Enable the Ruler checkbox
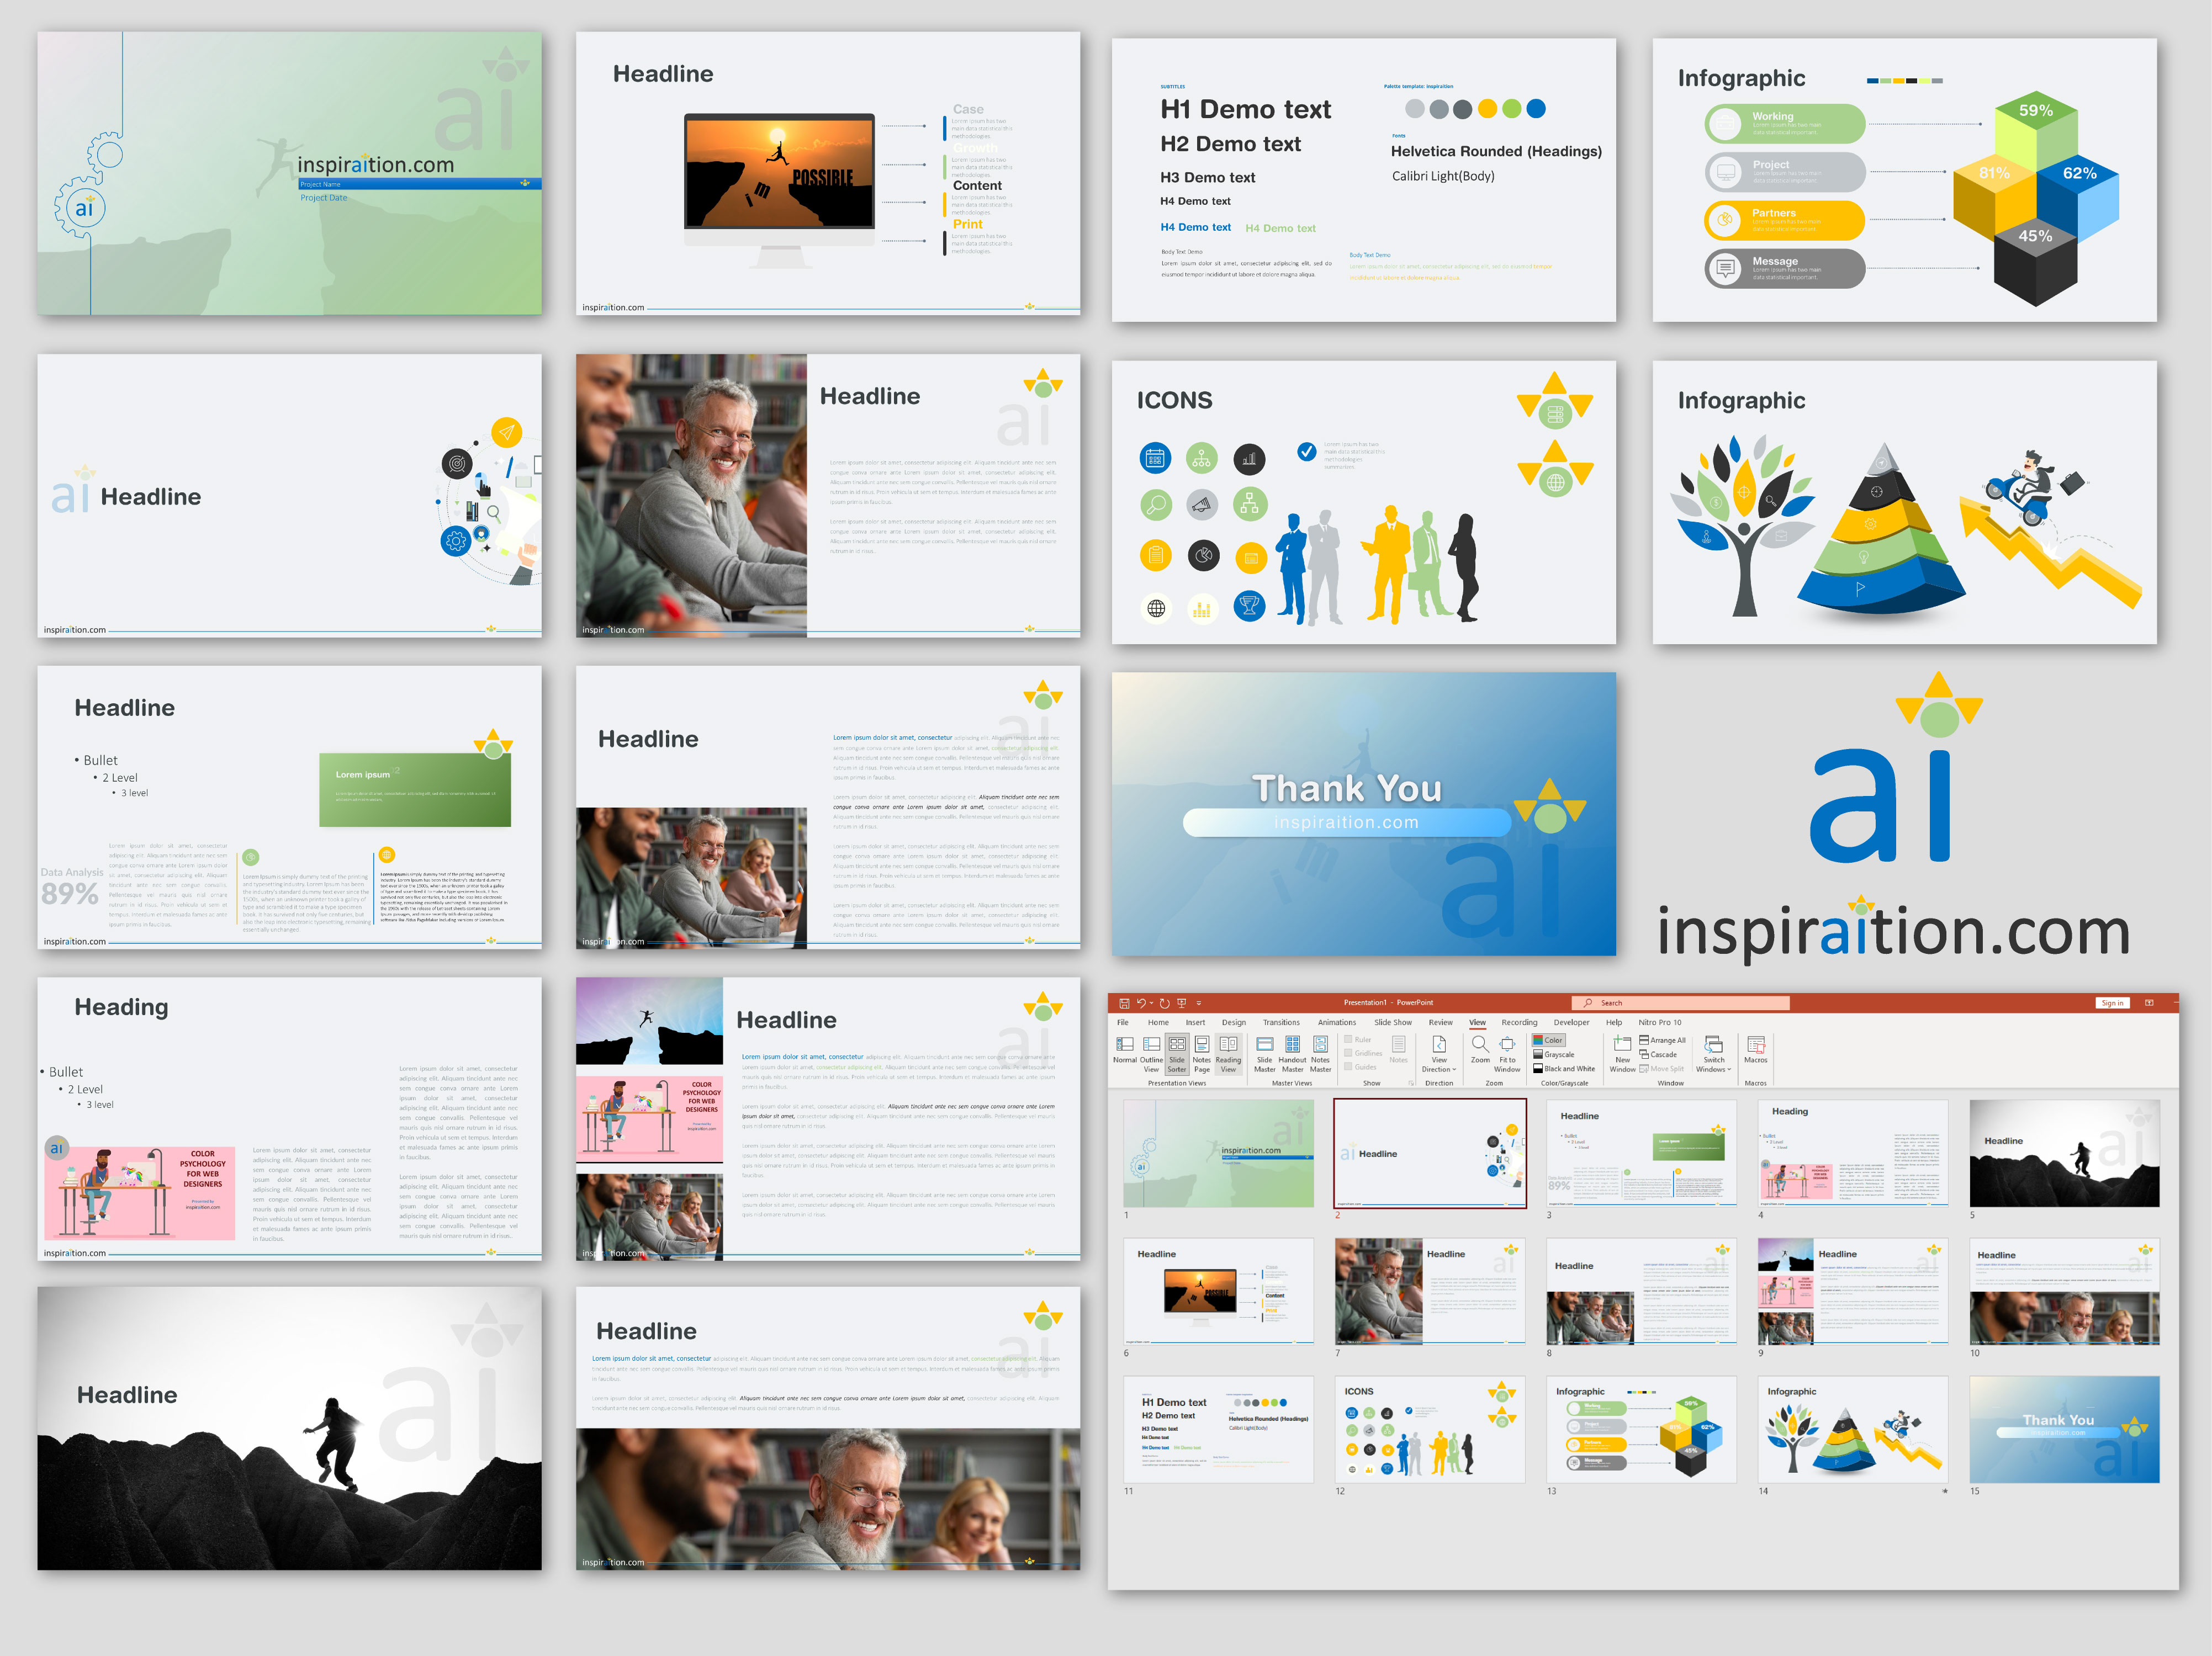 tap(1349, 1039)
